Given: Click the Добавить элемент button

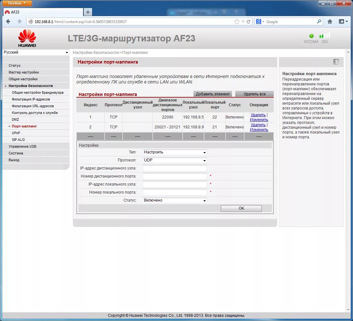Looking at the screenshot, I should 213,94.
